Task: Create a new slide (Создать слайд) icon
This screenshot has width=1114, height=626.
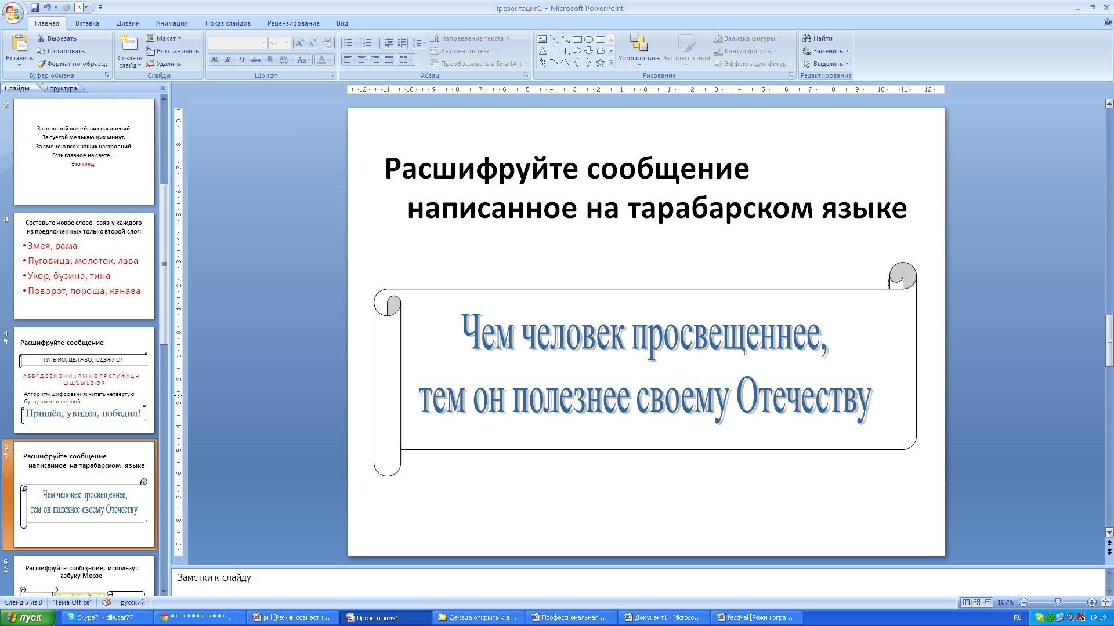Action: (129, 43)
